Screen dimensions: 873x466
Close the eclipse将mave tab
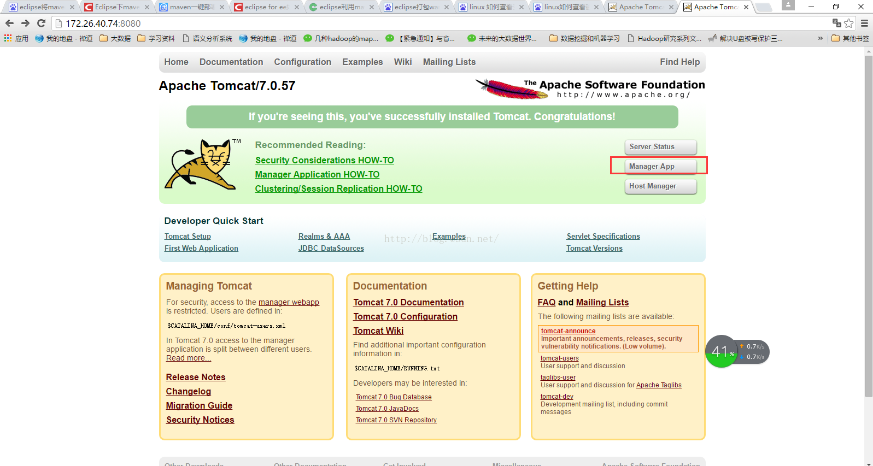(72, 7)
